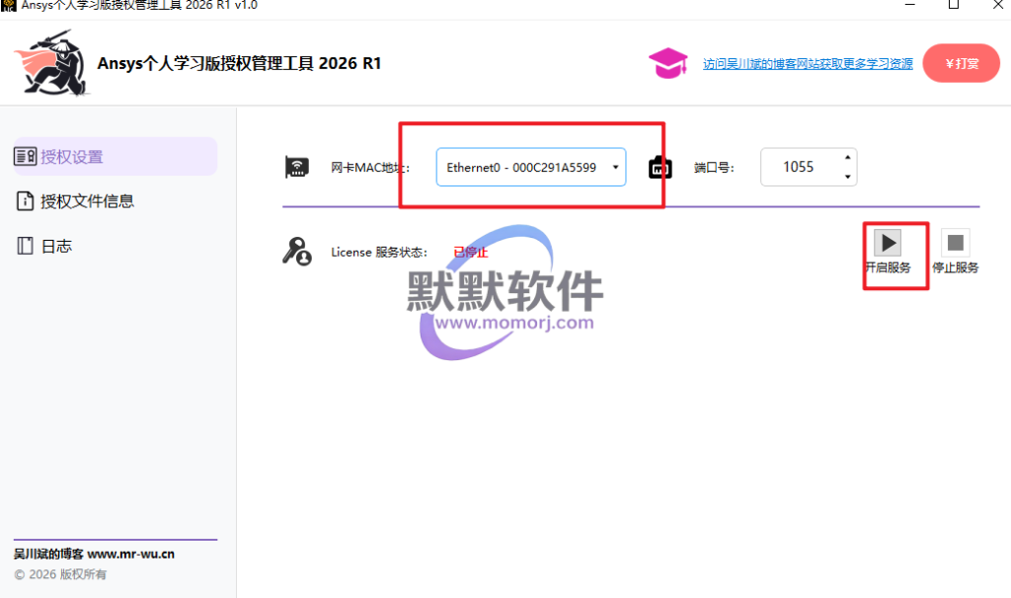The image size is (1011, 598).
Task: Expand MAC address list with dropdown arrow
Action: pos(615,168)
